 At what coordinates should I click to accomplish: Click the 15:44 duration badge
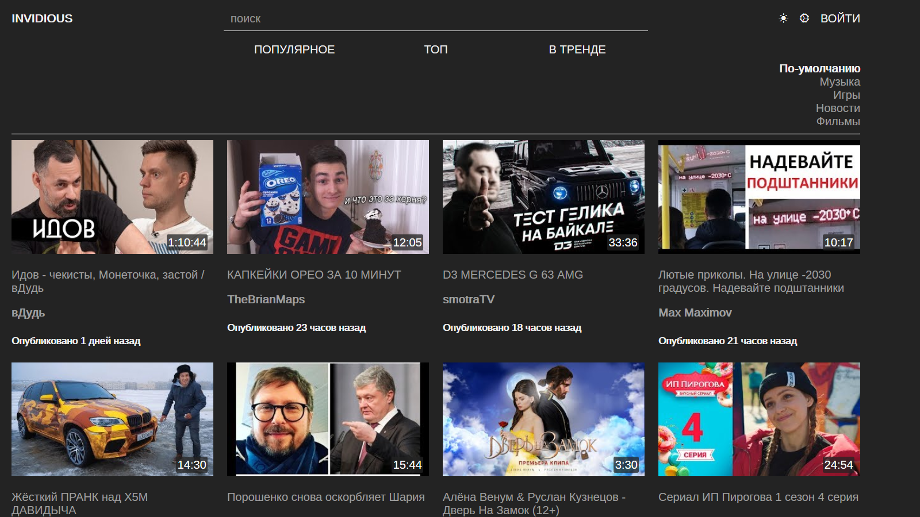[407, 465]
